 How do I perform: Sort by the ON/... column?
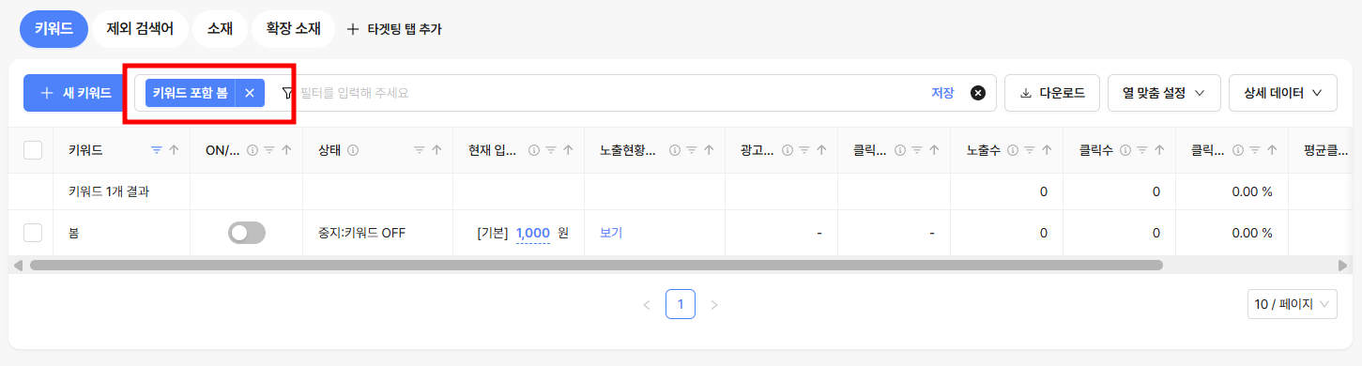286,150
